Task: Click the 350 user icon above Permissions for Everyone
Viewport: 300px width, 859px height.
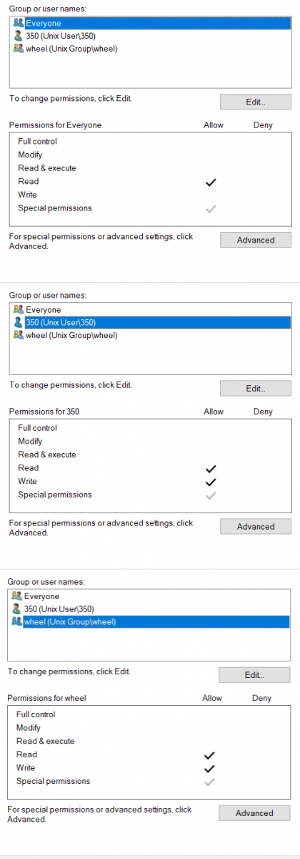Action: 19,36
